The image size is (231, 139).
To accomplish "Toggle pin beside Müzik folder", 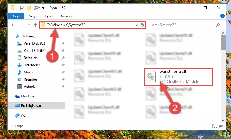I will click(x=63, y=72).
